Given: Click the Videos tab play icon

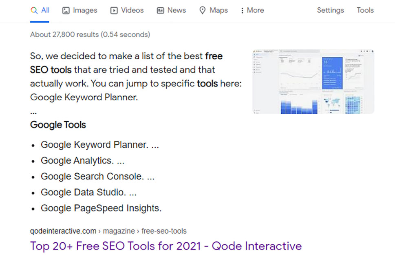Looking at the screenshot, I should click(x=114, y=11).
